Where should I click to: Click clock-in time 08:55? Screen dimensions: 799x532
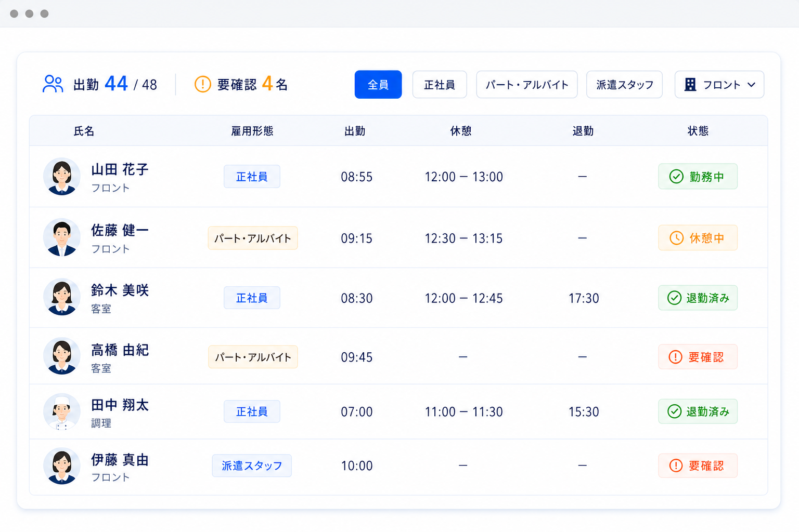point(357,177)
